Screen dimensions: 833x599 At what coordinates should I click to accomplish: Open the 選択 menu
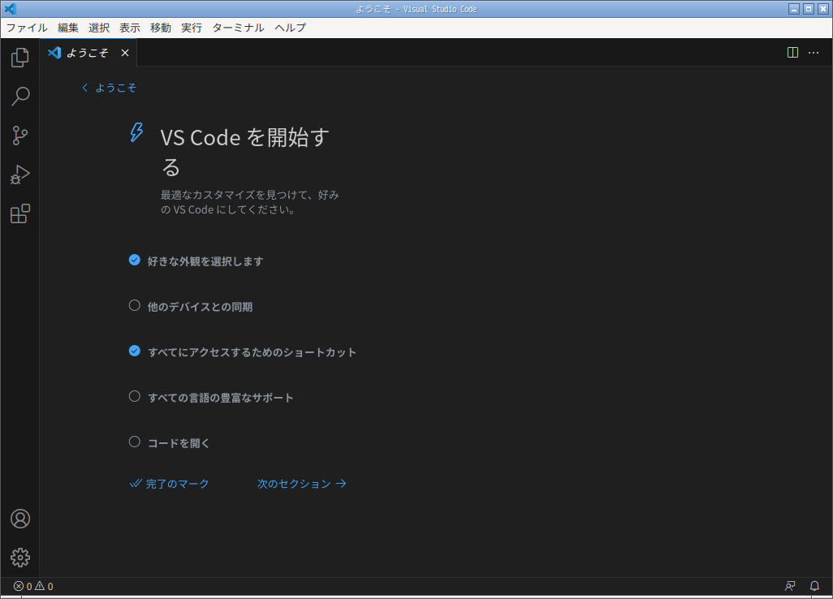click(99, 28)
